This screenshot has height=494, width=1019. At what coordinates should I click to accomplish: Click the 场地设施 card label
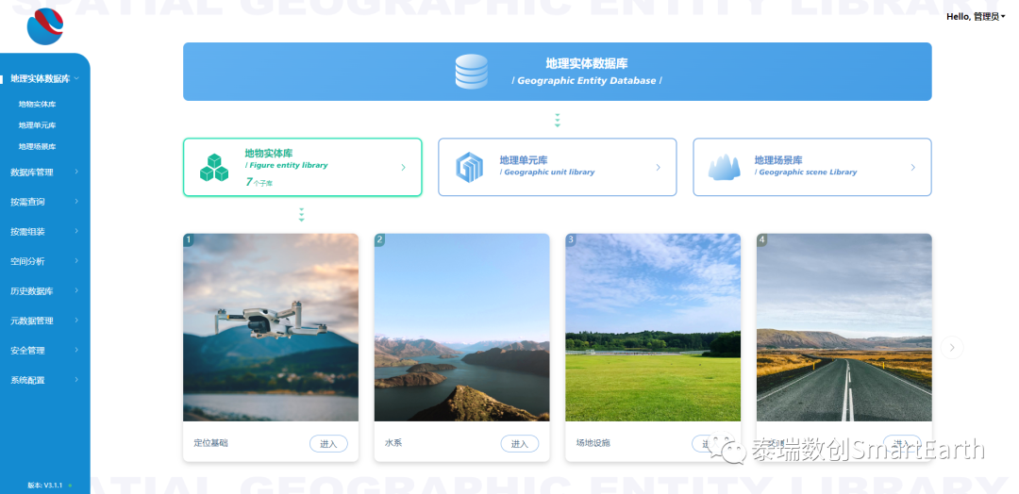[593, 443]
